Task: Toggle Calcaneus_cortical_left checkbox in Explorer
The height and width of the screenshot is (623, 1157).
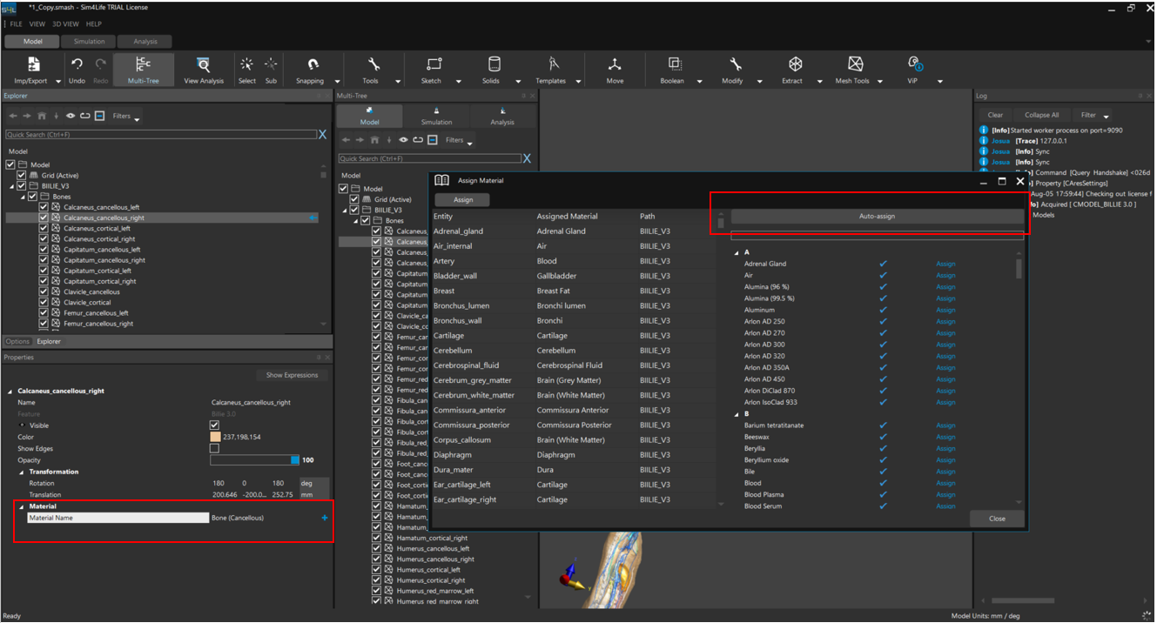Action: tap(44, 229)
